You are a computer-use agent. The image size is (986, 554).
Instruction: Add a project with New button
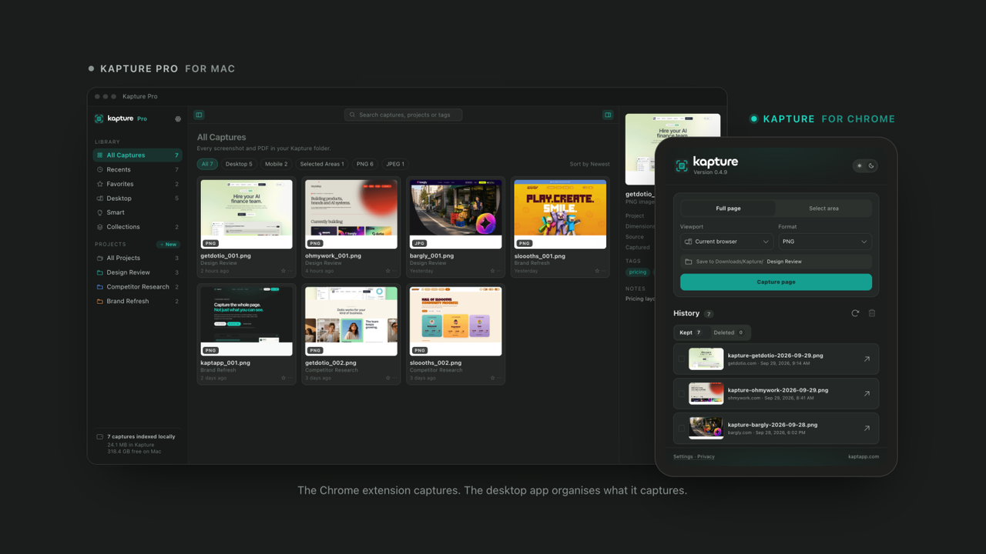[x=168, y=244]
